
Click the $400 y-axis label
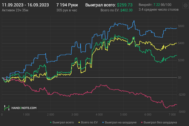(181, 43)
